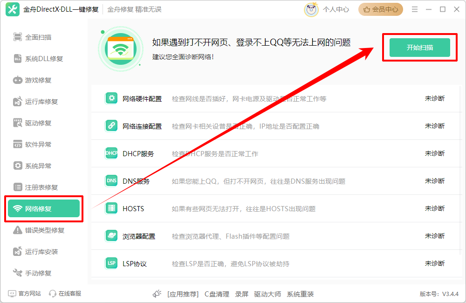
Task: Click 未诊断 status of 网络硬件配置
Action: [435, 98]
